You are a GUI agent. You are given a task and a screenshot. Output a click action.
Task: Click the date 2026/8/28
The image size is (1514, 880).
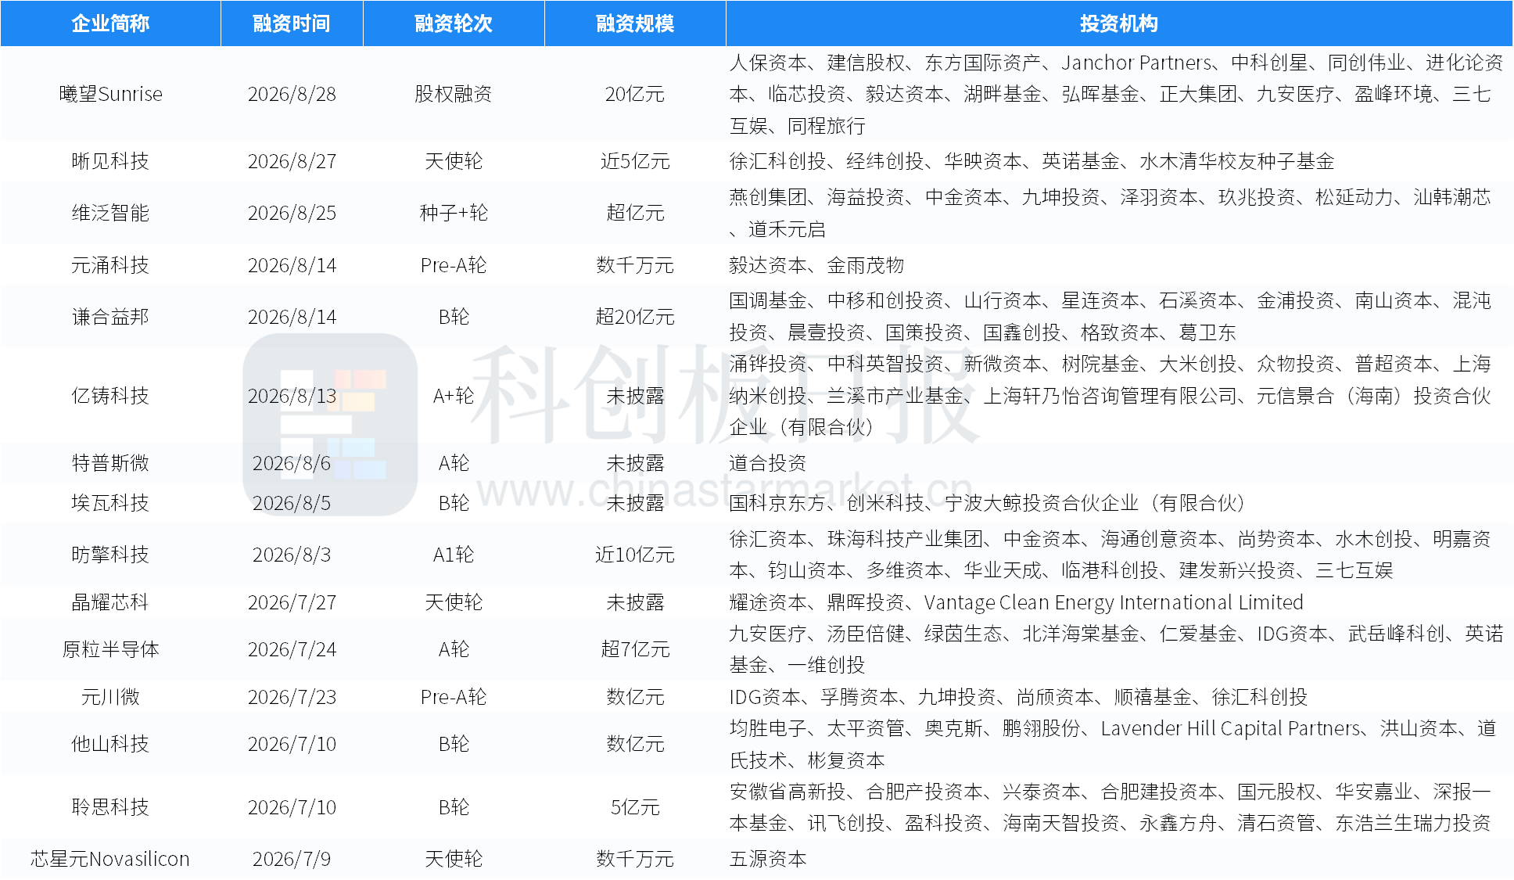(x=292, y=94)
